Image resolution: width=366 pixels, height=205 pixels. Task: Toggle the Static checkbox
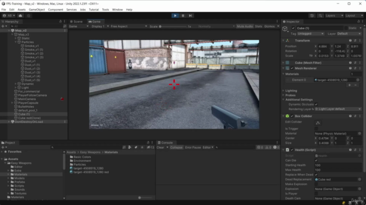pyautogui.click(x=346, y=28)
